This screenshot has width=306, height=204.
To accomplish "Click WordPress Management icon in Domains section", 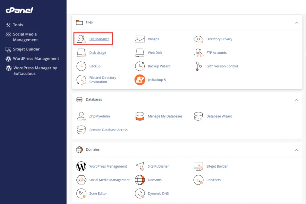I will [81, 166].
